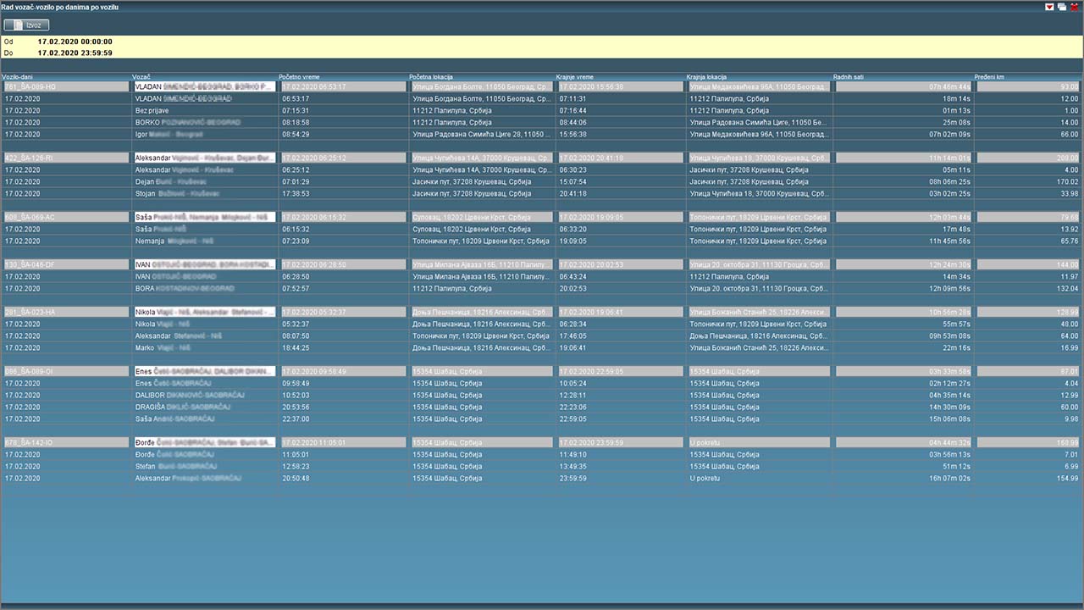Select the Do end date value

click(x=75, y=53)
